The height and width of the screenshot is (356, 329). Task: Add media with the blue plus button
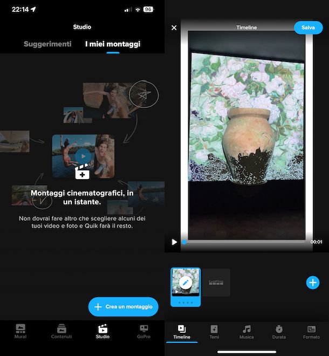coord(313,283)
